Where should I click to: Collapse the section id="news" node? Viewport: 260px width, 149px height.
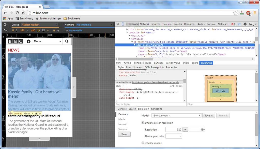point(127,32)
